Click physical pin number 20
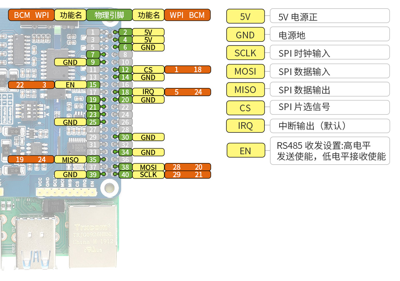The image size is (400, 281). point(125,100)
